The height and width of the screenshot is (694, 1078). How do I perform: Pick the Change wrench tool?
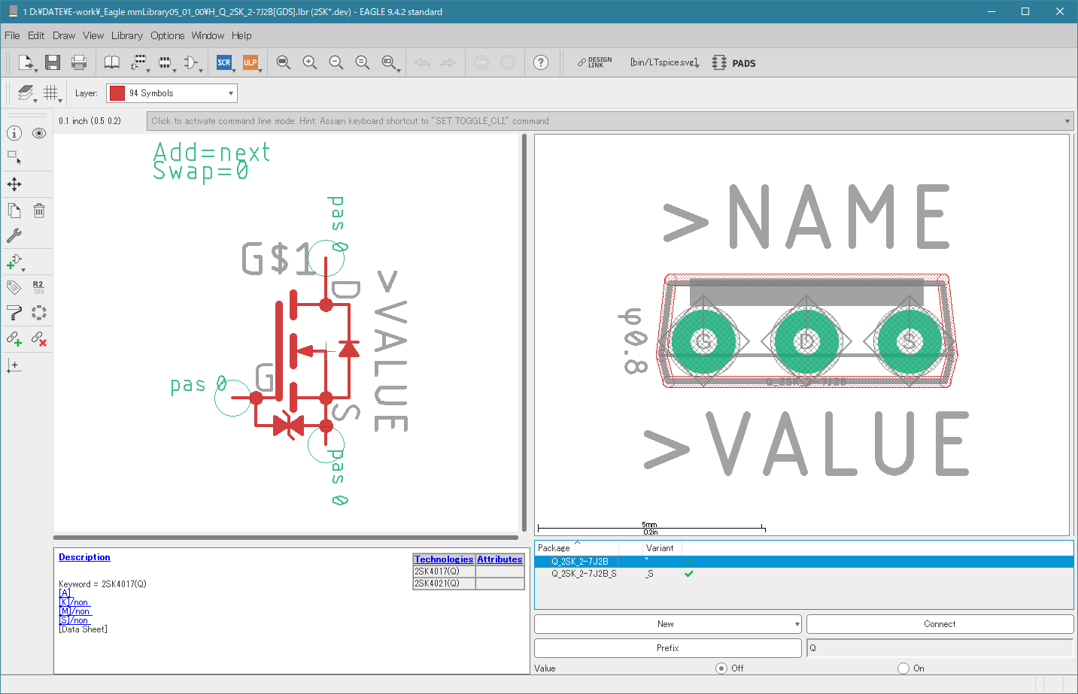click(x=14, y=235)
